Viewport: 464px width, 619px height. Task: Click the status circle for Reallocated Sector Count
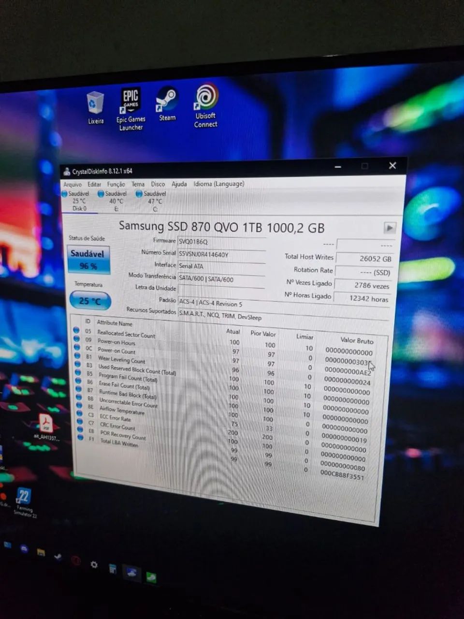coord(76,330)
